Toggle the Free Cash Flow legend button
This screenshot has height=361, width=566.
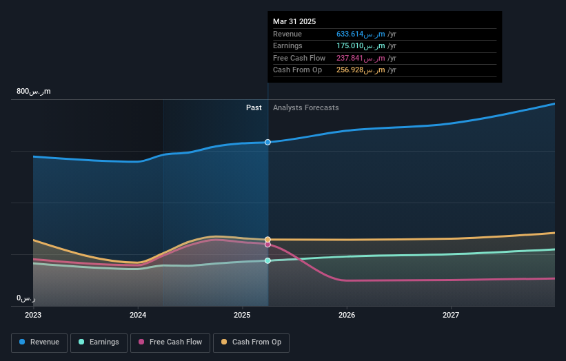point(170,342)
